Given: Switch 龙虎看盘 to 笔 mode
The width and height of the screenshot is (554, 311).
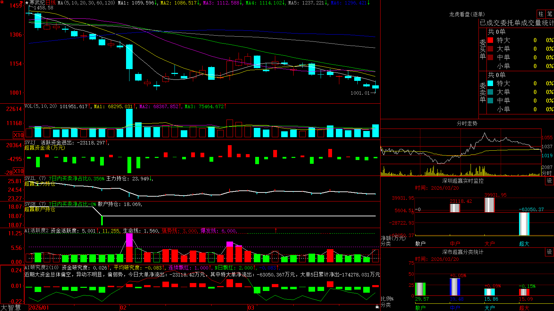Looking at the screenshot, I should 549,14.
